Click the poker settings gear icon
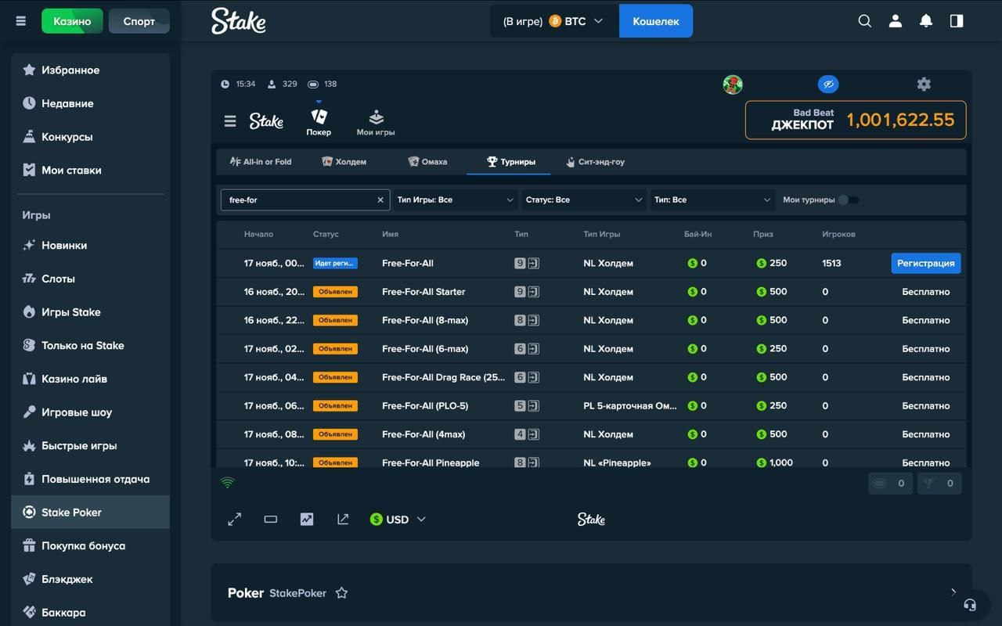The image size is (1002, 626). tap(924, 84)
